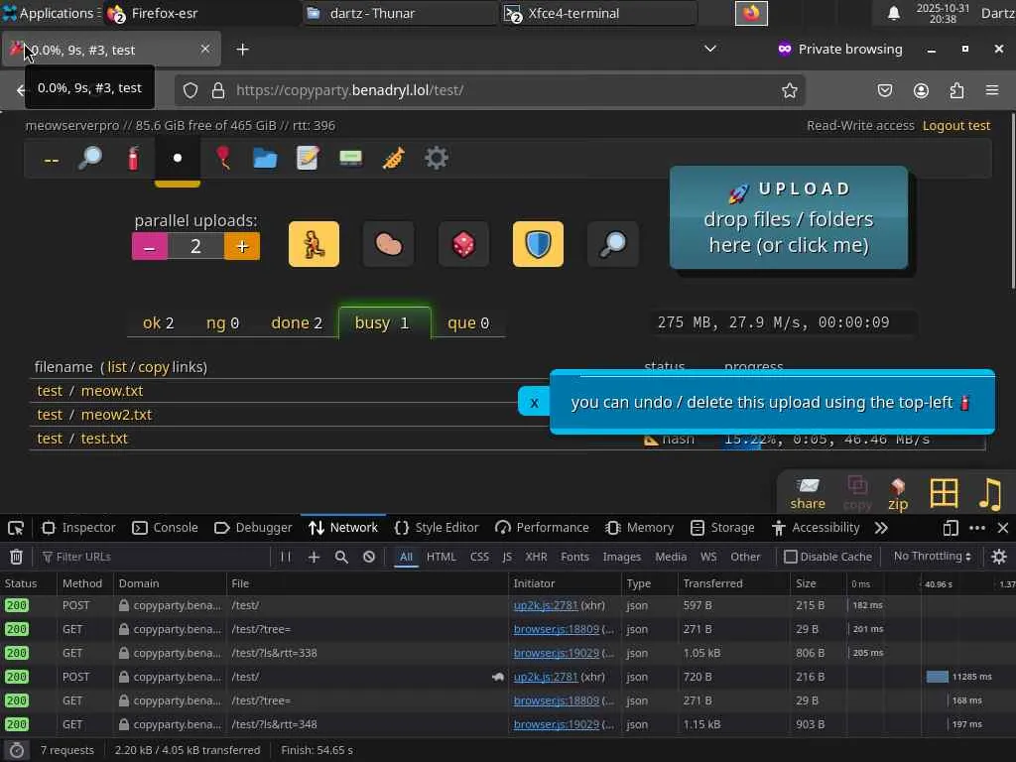
Task: Pause network recording button
Action: click(x=286, y=557)
